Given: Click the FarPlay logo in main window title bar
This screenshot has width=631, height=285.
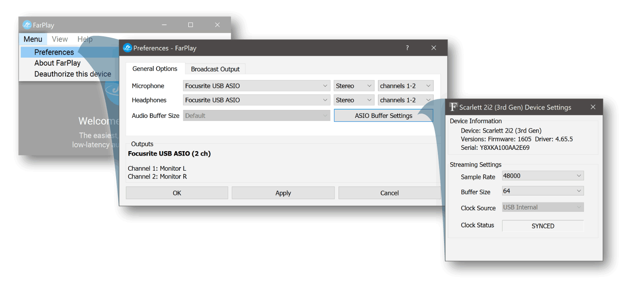Looking at the screenshot, I should click(x=27, y=25).
